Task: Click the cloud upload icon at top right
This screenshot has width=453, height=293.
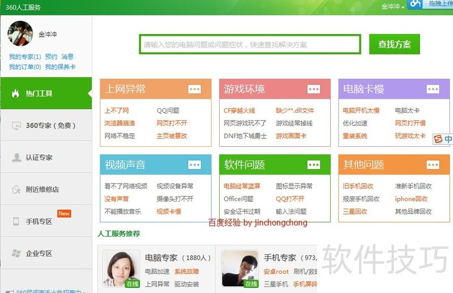Action: pyautogui.click(x=415, y=4)
